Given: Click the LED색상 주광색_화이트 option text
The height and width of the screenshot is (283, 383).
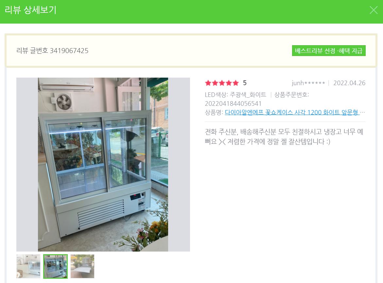Looking at the screenshot, I should [235, 95].
